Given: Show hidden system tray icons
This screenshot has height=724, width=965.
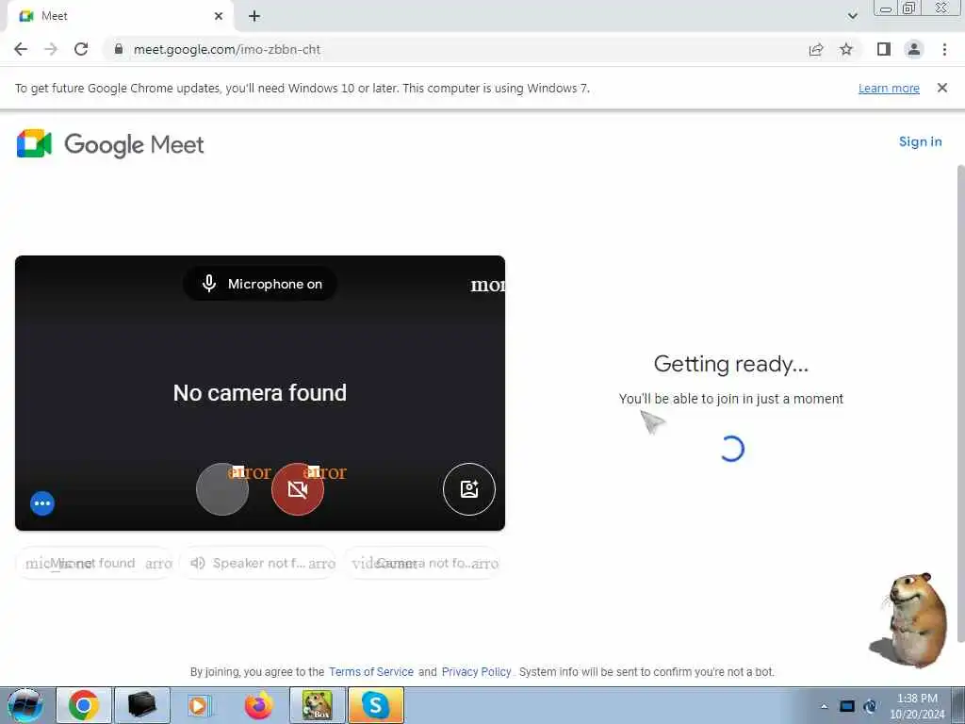Looking at the screenshot, I should (824, 706).
